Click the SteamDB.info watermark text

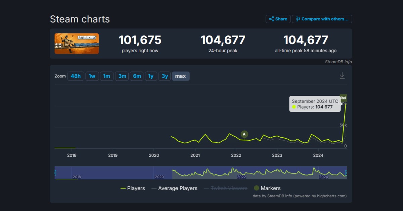[x=338, y=62]
